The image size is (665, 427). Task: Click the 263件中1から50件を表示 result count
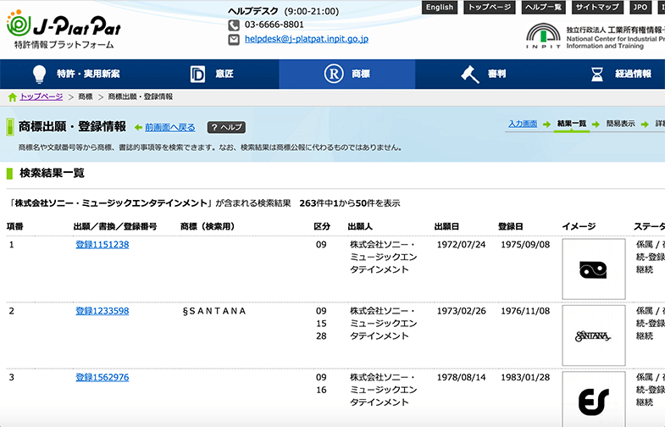pyautogui.click(x=350, y=203)
